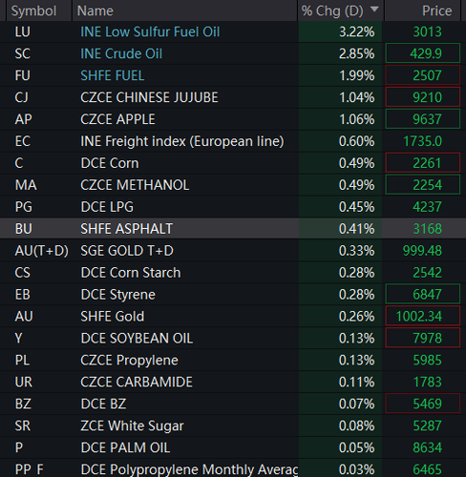
Task: Click the EC symbol cell
Action: [23, 141]
